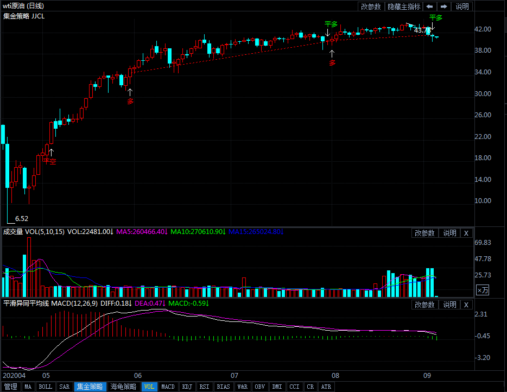Open the 管理 management tab
The image size is (507, 392).
click(x=11, y=387)
